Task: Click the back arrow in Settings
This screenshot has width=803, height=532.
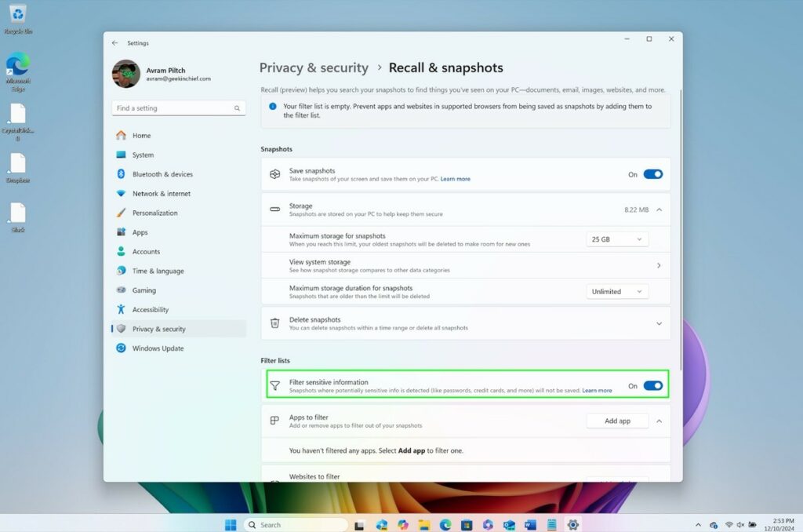Action: click(115, 43)
